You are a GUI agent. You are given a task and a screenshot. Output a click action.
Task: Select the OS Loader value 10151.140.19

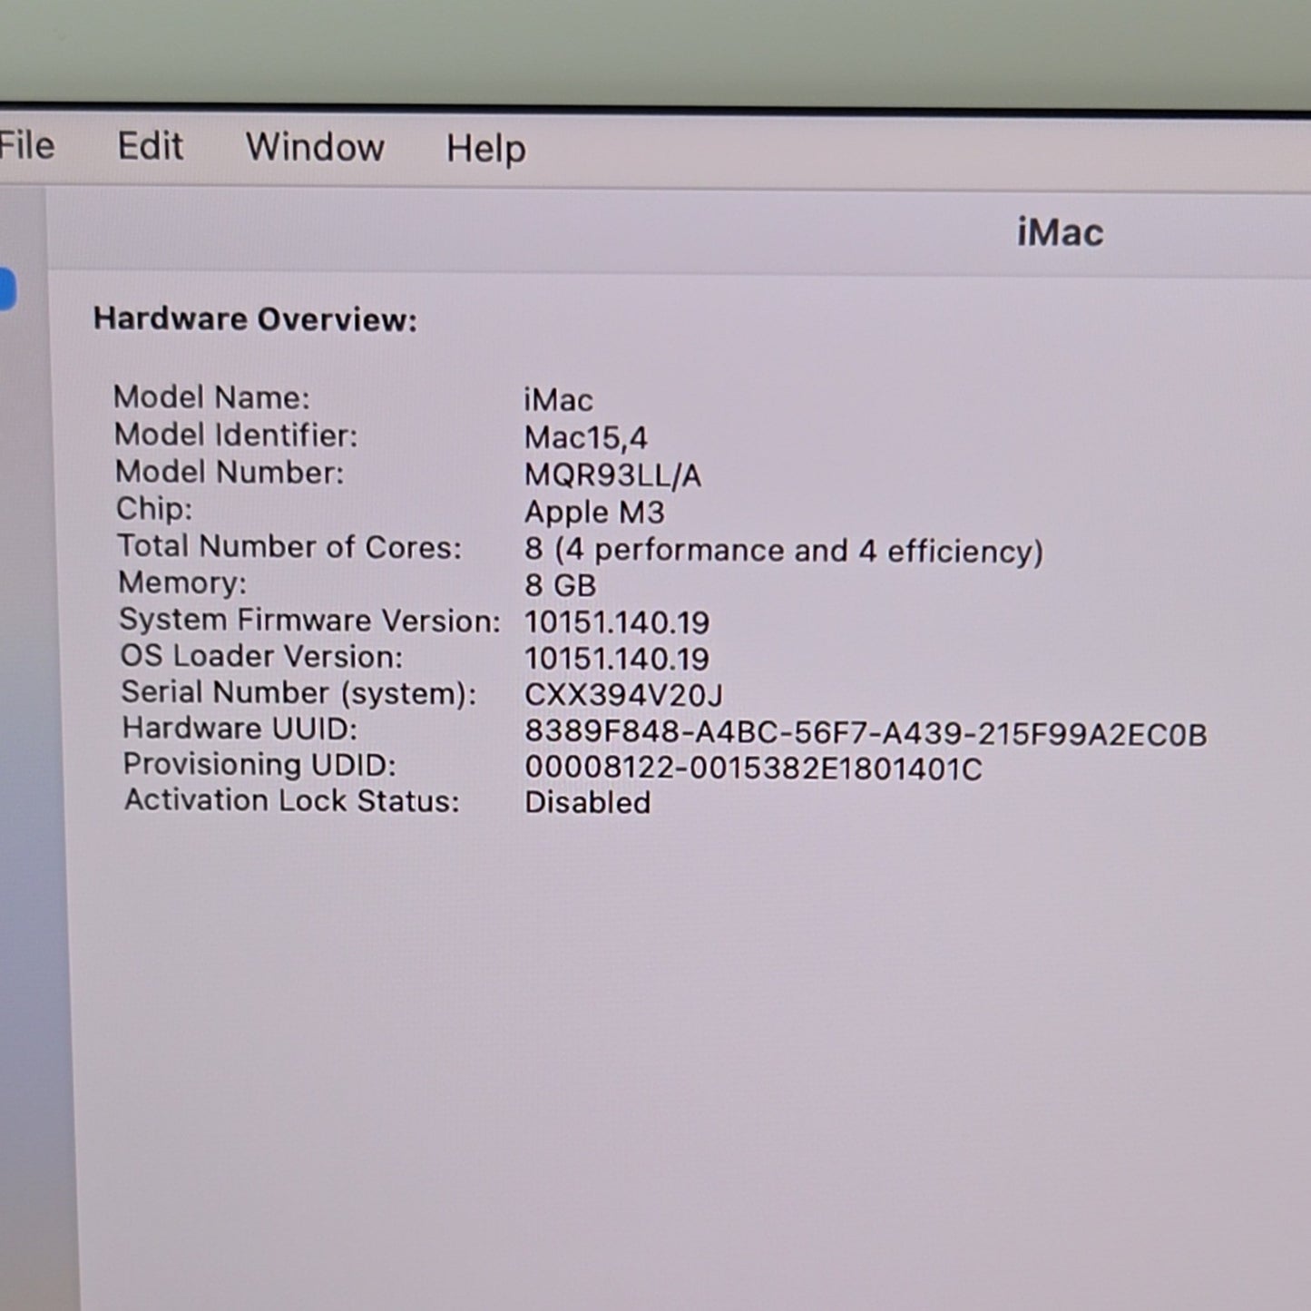coord(617,659)
